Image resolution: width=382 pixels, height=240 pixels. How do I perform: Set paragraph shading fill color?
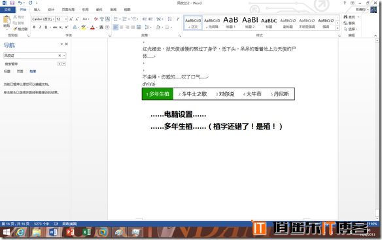click(158, 27)
